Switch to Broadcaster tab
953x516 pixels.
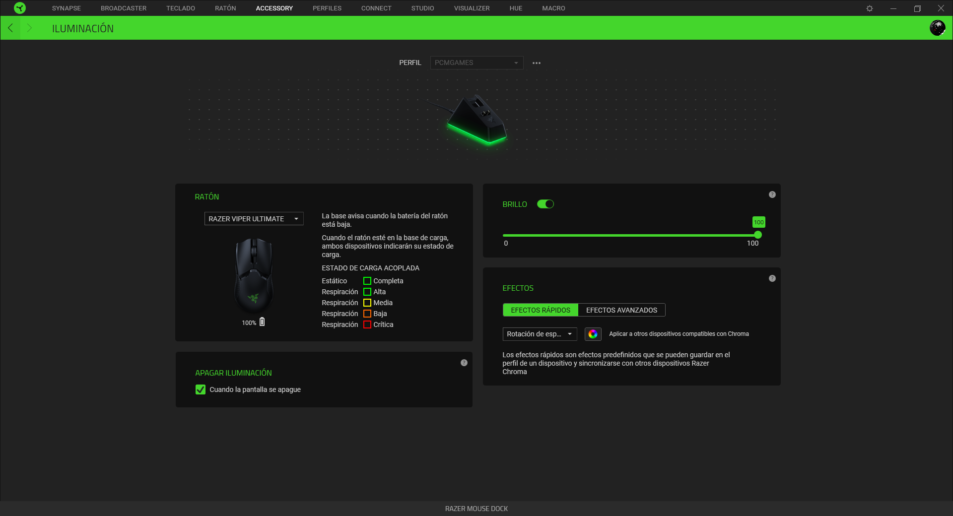pyautogui.click(x=124, y=8)
